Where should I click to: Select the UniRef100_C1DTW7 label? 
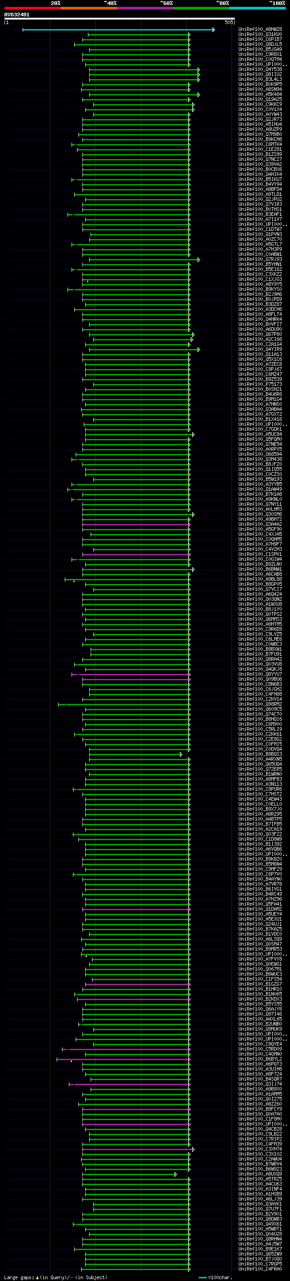260,229
